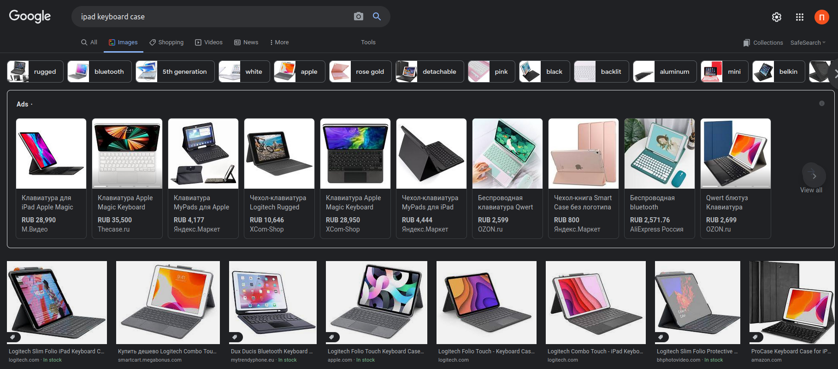Screen dimensions: 838x369
Task: Click 'Logitech Slim Folio Protective' title link
Action: [x=697, y=351]
